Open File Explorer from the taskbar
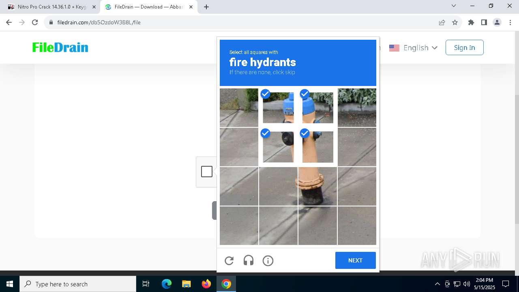The width and height of the screenshot is (519, 292). [186, 284]
